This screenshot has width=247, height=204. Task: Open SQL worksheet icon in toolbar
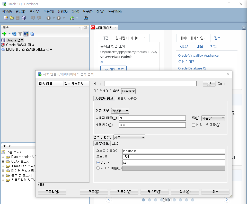tap(72, 18)
